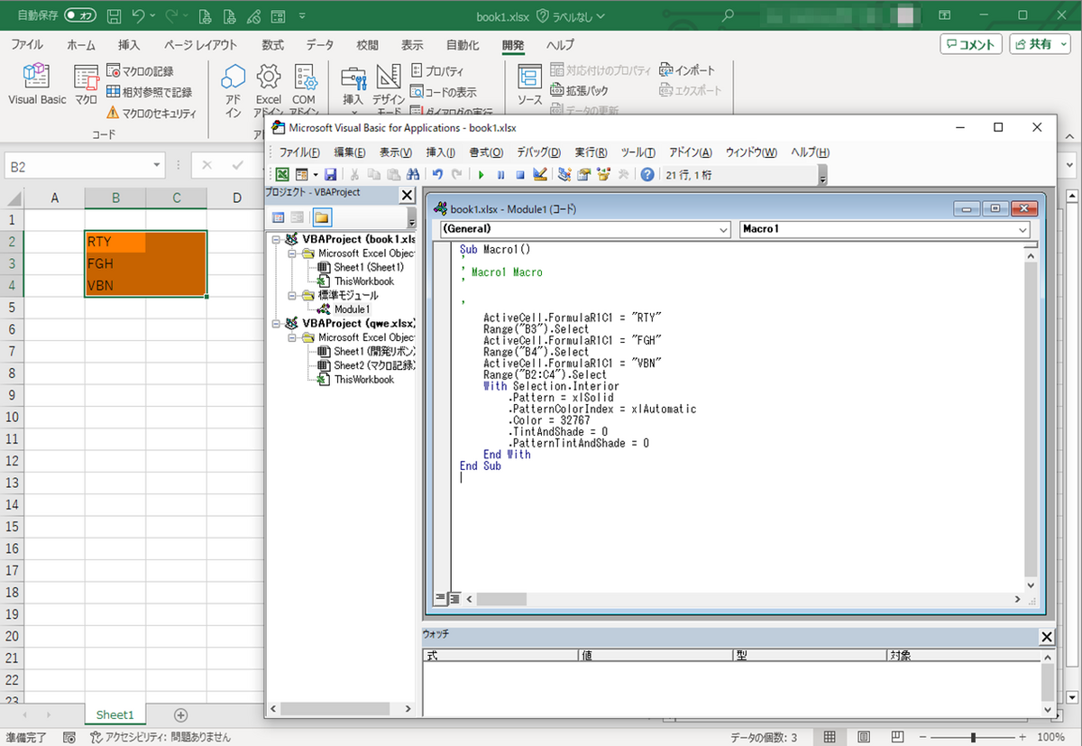Open VBA Help question mark icon
This screenshot has width=1082, height=746.
pos(646,174)
